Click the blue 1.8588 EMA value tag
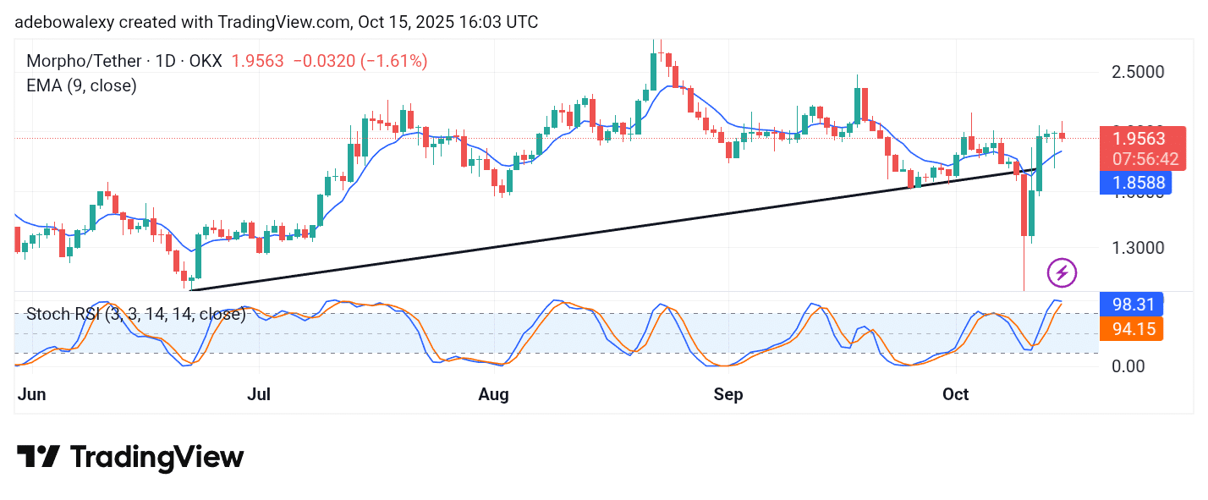 pos(1135,182)
